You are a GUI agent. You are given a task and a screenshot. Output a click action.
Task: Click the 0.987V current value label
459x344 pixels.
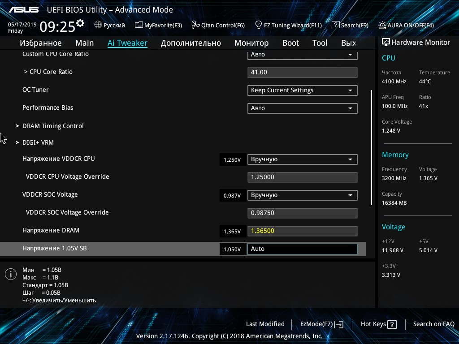tap(233, 196)
